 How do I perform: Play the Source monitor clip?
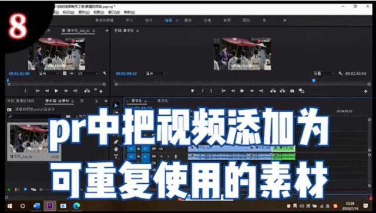[56, 91]
